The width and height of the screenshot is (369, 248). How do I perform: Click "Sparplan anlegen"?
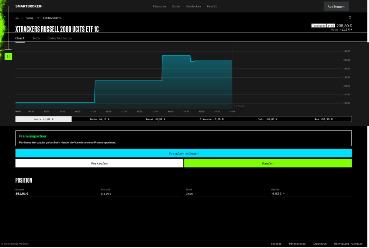click(x=183, y=153)
